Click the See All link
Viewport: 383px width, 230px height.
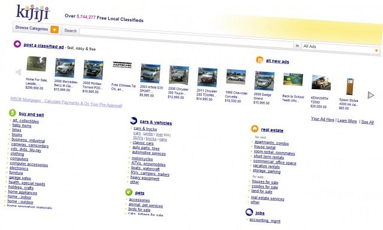click(x=367, y=122)
